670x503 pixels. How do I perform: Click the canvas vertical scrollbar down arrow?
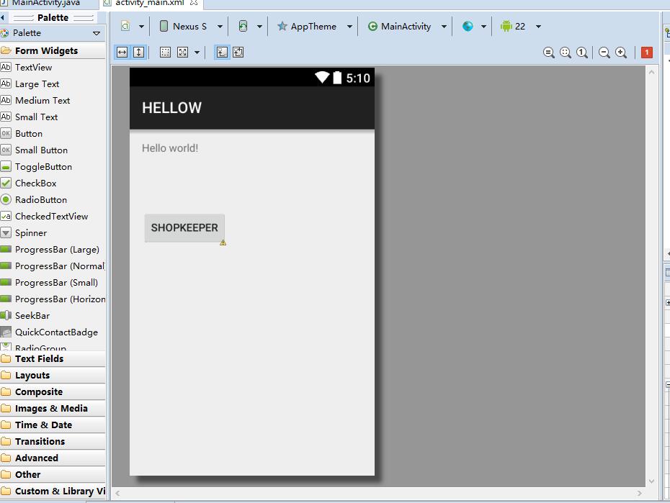pyautogui.click(x=651, y=481)
